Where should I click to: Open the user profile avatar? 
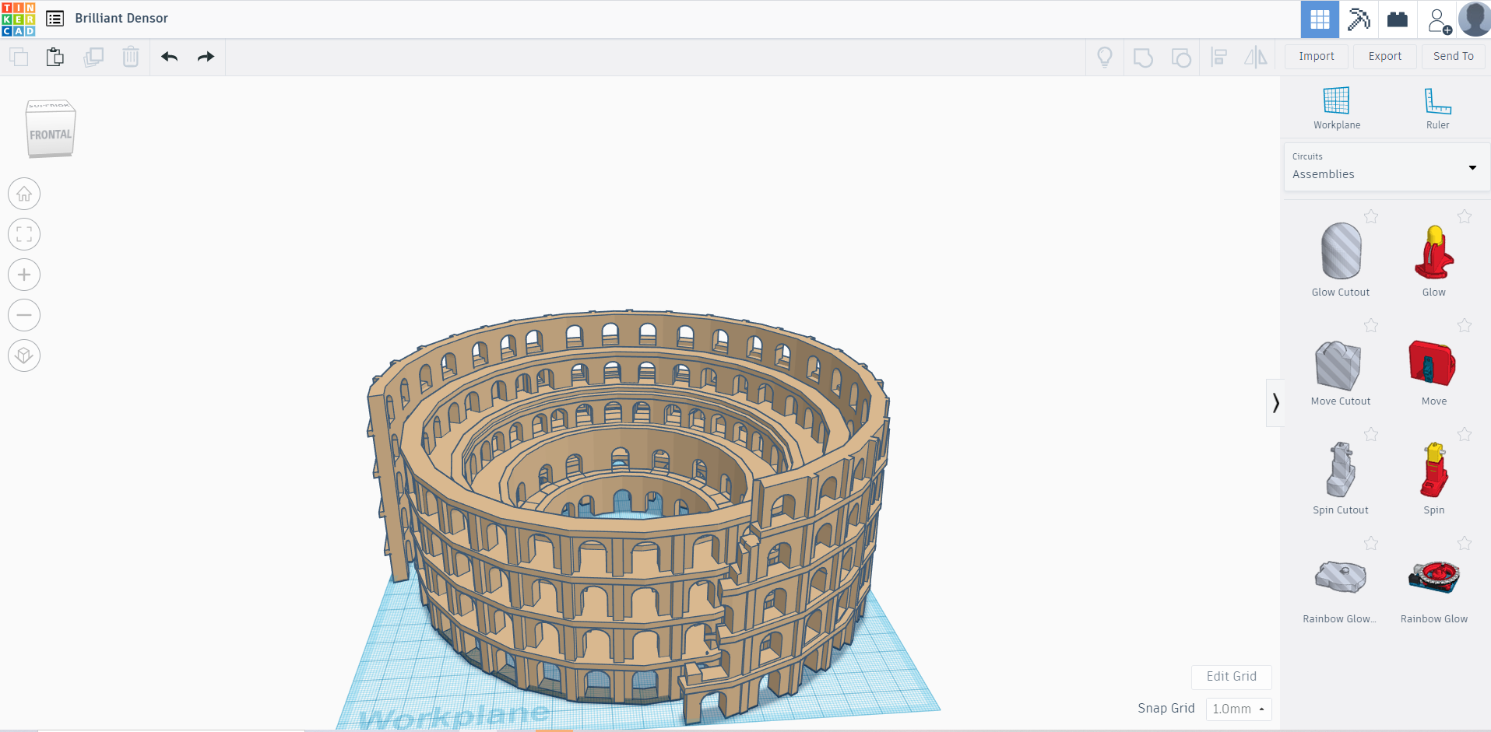click(1474, 19)
